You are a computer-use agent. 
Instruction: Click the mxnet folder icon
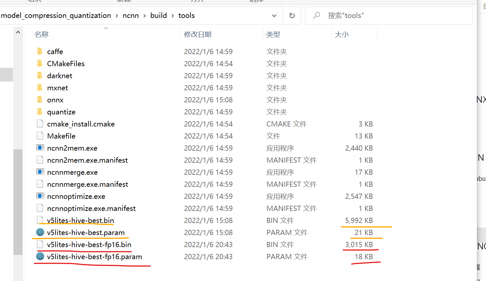pyautogui.click(x=40, y=87)
